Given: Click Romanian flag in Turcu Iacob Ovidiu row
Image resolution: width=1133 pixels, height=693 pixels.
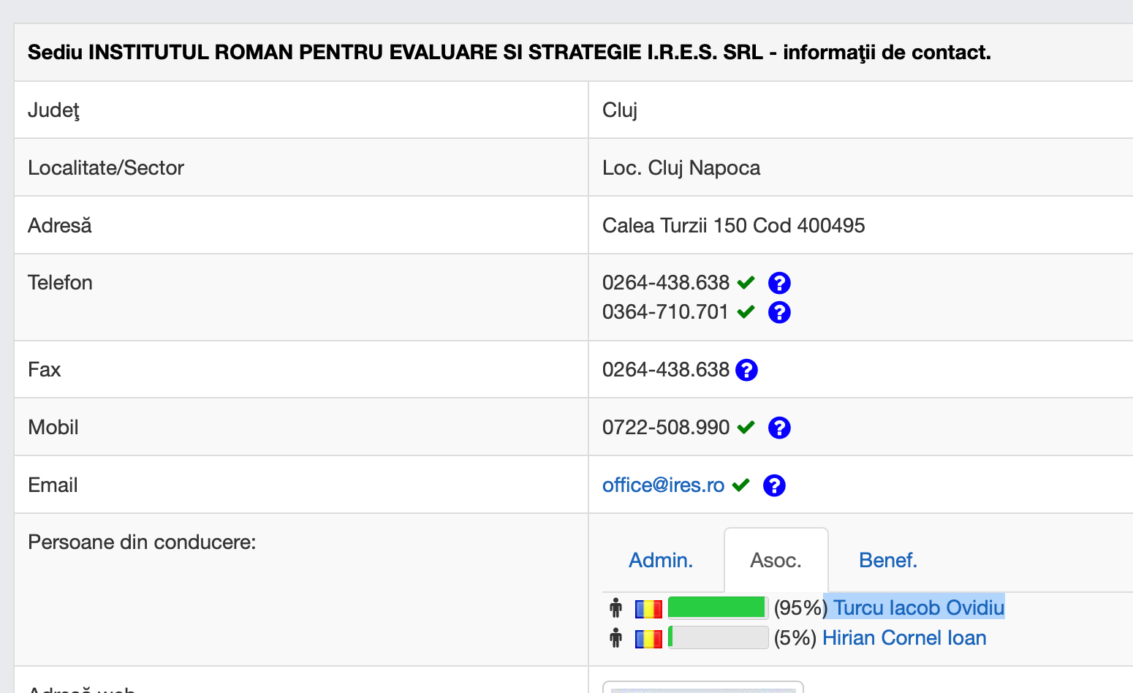Looking at the screenshot, I should 648,608.
